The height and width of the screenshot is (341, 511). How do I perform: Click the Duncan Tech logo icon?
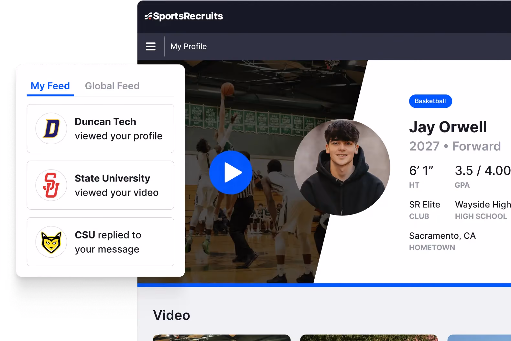click(51, 128)
